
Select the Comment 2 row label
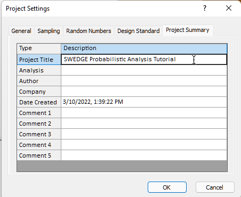click(39, 124)
